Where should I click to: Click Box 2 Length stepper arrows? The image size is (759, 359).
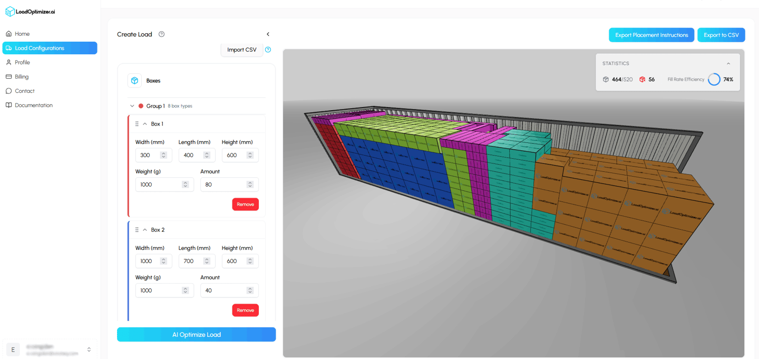coord(207,261)
